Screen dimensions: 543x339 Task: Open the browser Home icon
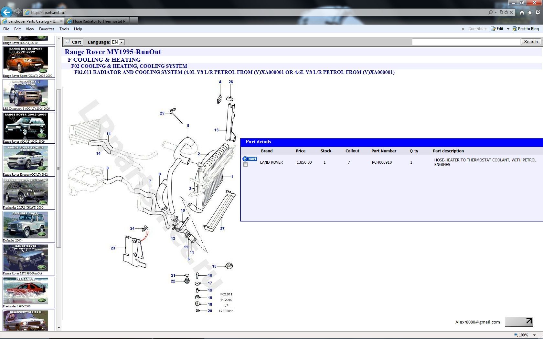(522, 12)
